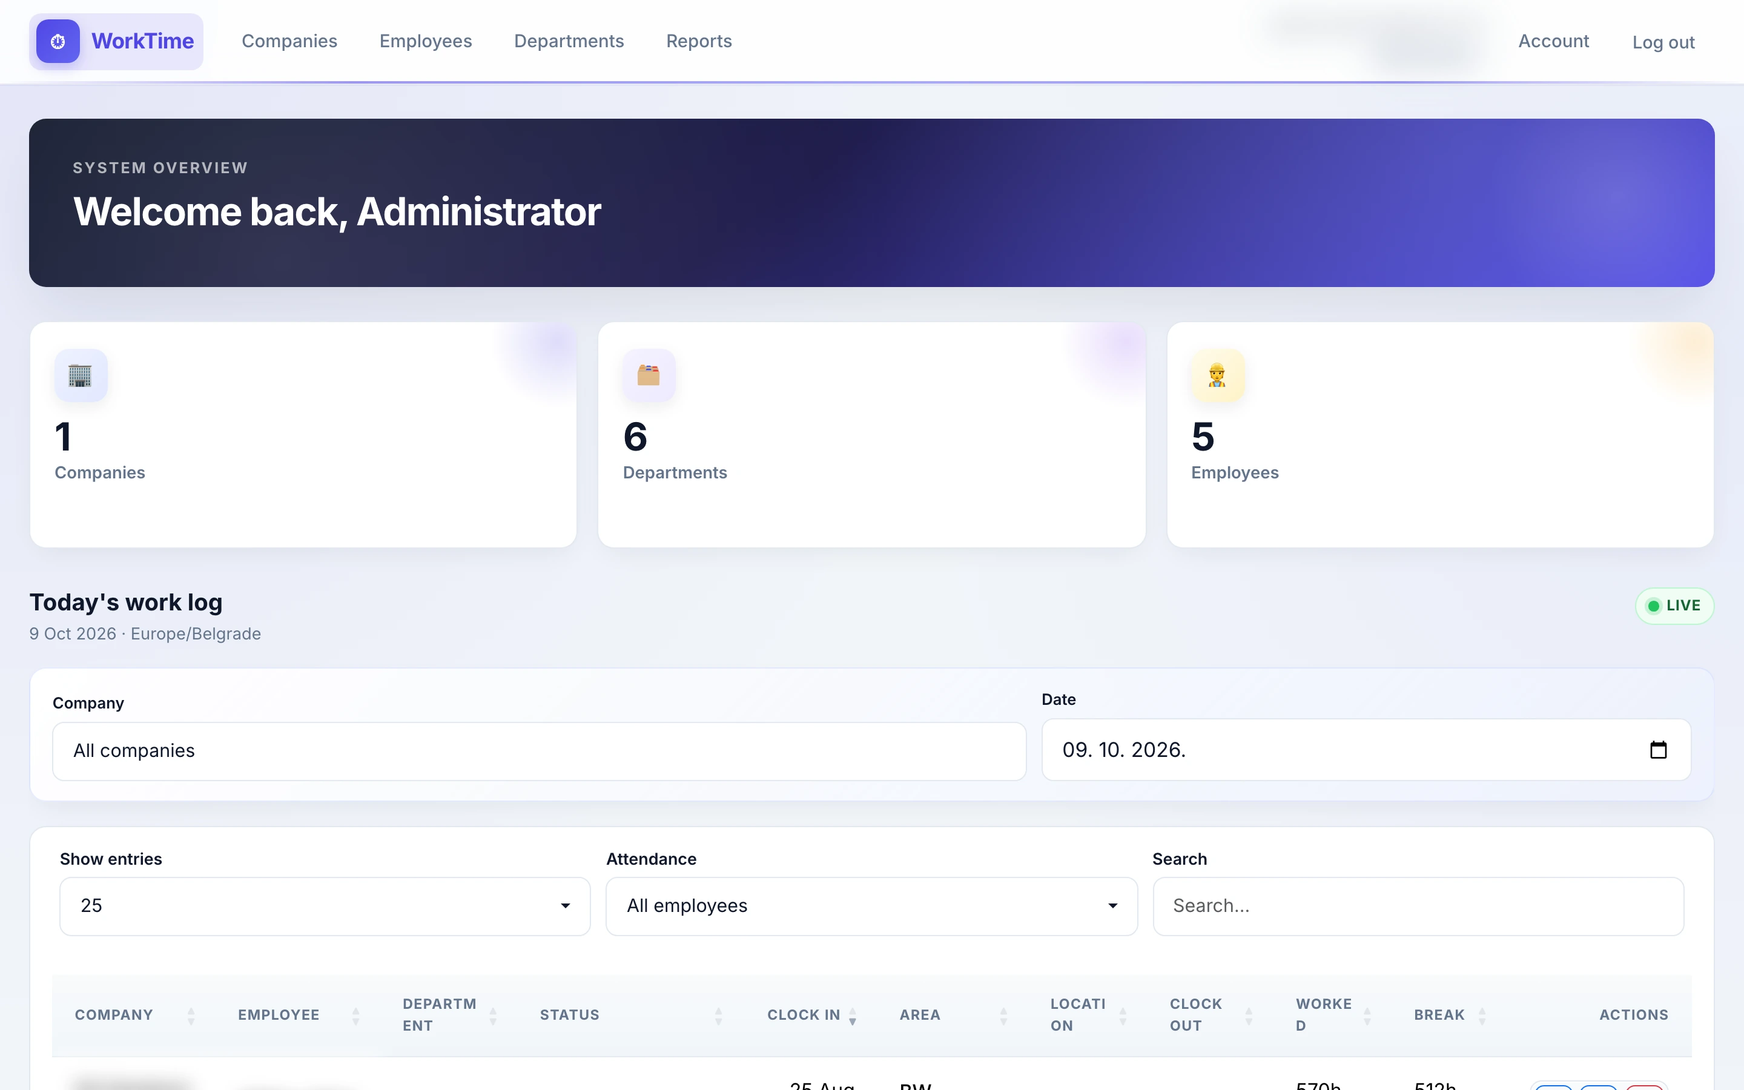Expand the Show entries dropdown set to 25

pos(325,906)
